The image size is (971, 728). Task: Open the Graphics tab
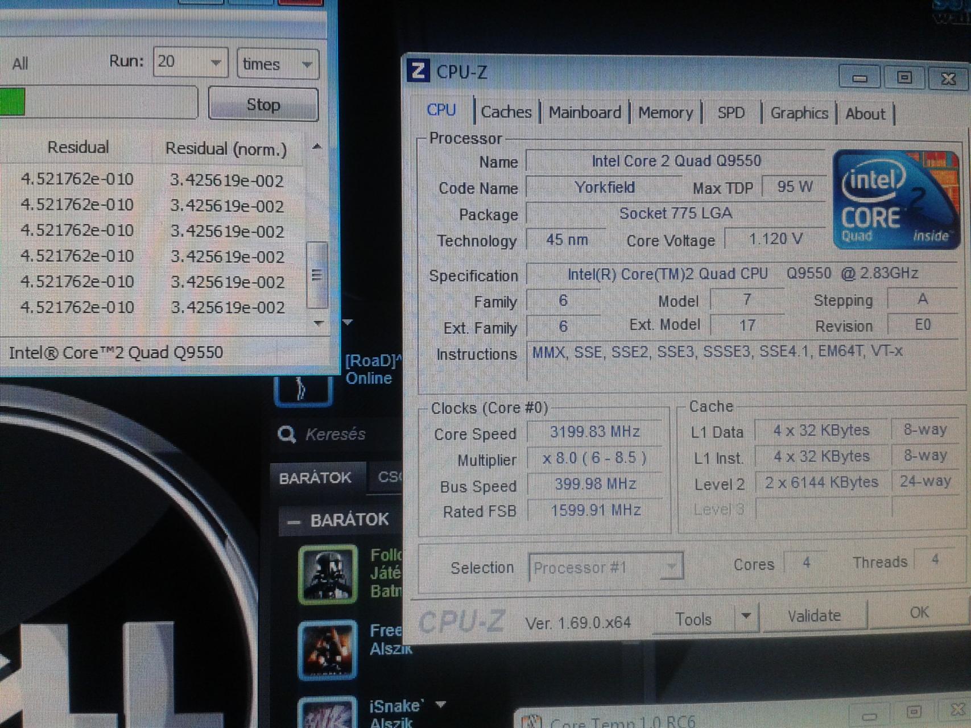tap(799, 113)
